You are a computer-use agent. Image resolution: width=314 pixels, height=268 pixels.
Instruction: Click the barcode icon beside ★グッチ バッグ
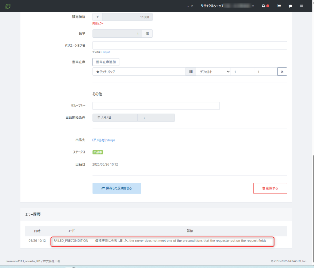191,71
